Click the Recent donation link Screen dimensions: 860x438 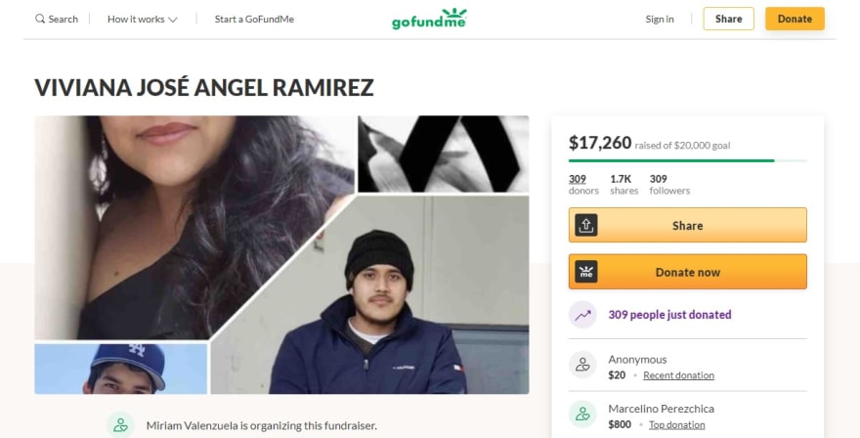click(x=678, y=375)
